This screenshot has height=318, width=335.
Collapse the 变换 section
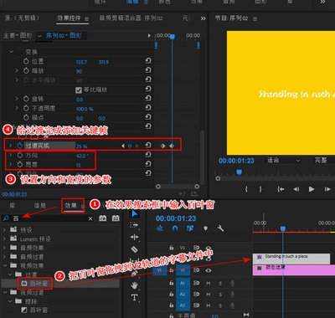pos(12,52)
